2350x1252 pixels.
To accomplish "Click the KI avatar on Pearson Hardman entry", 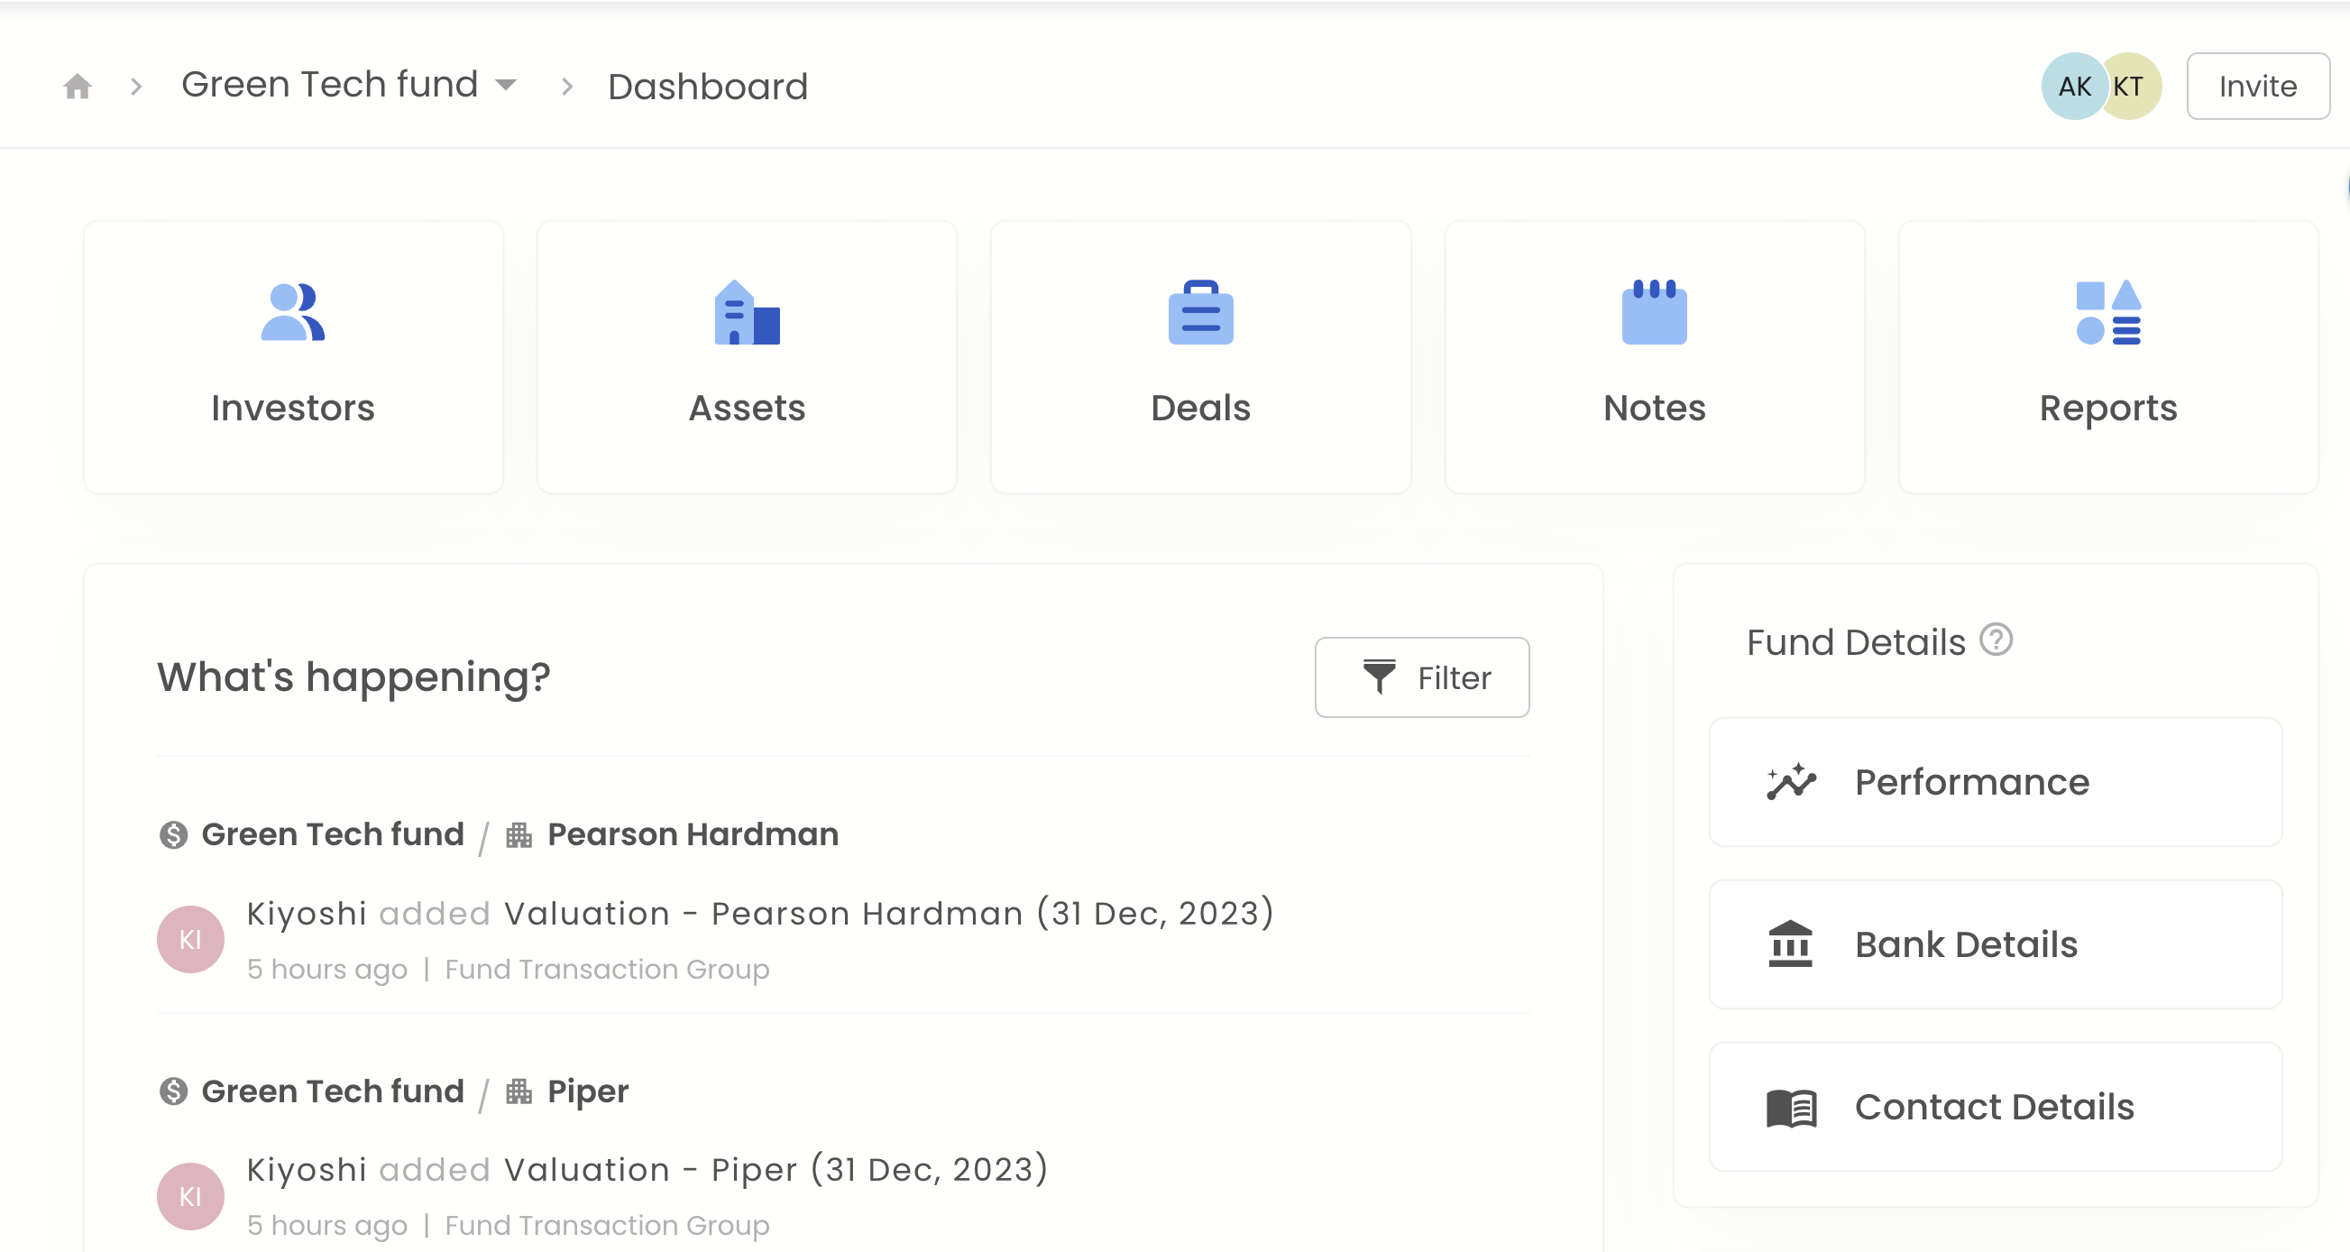I will (x=190, y=939).
